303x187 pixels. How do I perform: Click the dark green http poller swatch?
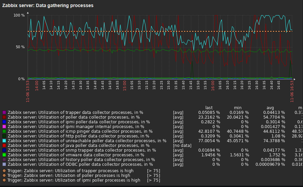(4, 136)
